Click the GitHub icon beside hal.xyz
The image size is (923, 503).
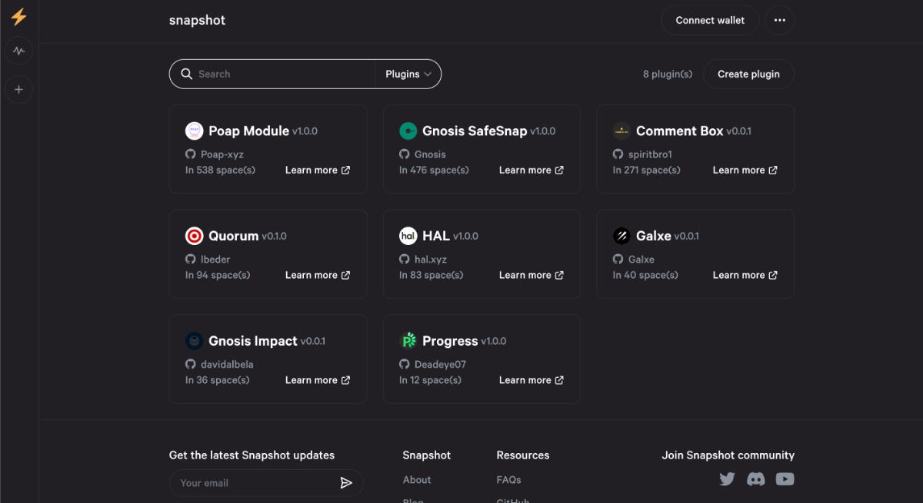[x=405, y=260]
